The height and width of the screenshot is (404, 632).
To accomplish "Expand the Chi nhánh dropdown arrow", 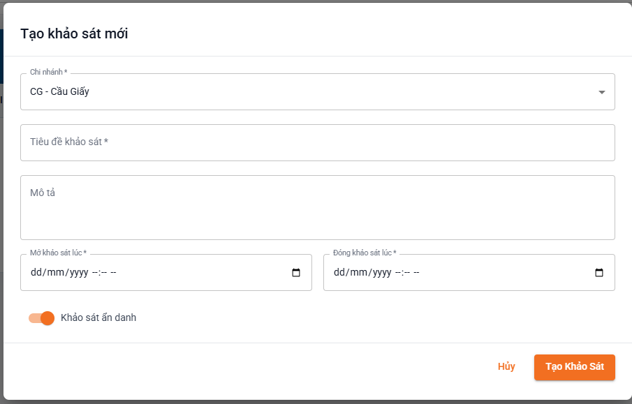I will tap(601, 92).
